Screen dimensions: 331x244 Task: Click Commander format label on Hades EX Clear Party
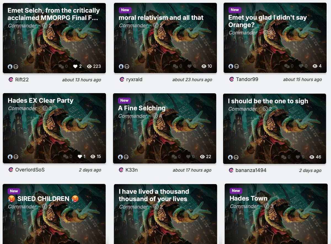coord(22,108)
